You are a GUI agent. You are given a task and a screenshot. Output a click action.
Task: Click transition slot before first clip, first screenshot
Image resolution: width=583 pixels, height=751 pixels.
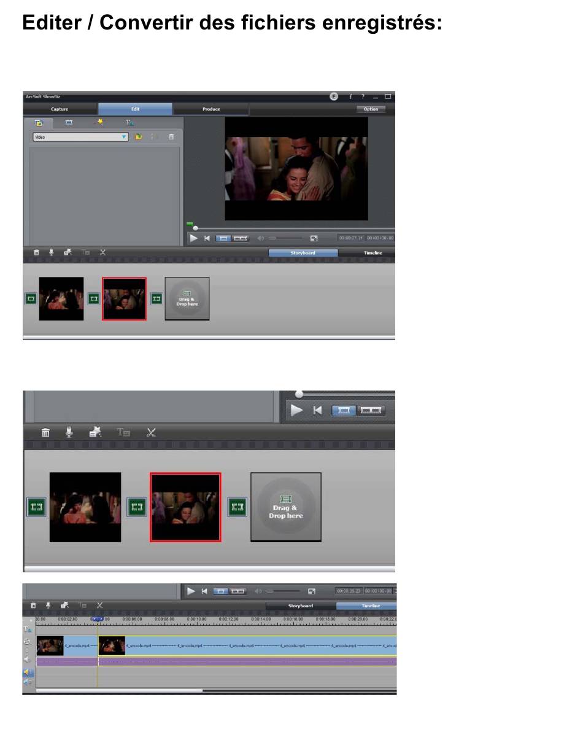click(31, 298)
